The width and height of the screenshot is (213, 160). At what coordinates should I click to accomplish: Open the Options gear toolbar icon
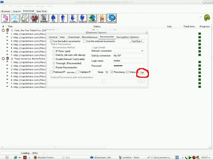coord(111,18)
